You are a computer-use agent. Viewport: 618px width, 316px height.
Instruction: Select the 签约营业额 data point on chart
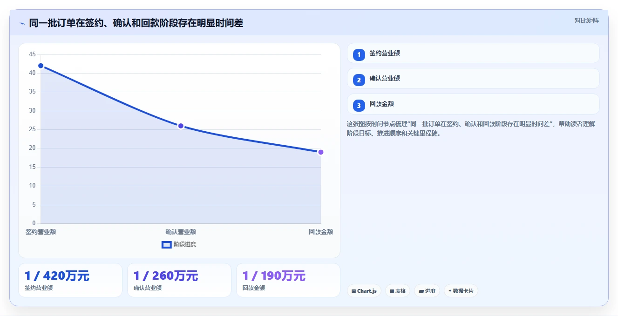pos(41,66)
